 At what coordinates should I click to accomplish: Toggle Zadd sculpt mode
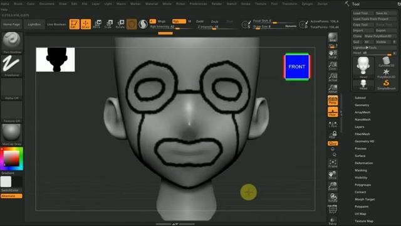coord(200,21)
